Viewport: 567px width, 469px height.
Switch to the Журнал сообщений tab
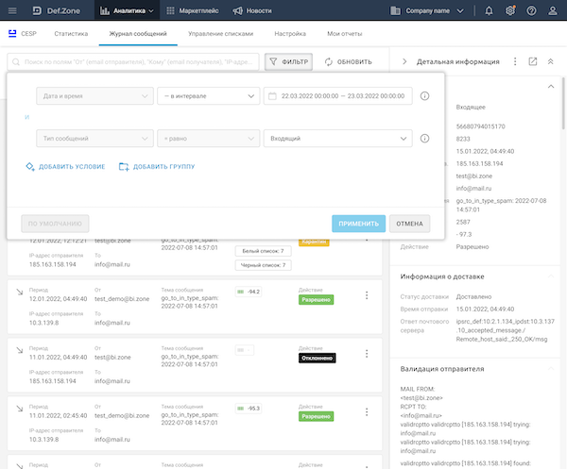138,34
